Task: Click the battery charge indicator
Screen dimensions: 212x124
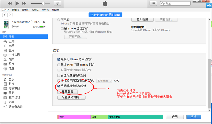Action: (x=42, y=26)
